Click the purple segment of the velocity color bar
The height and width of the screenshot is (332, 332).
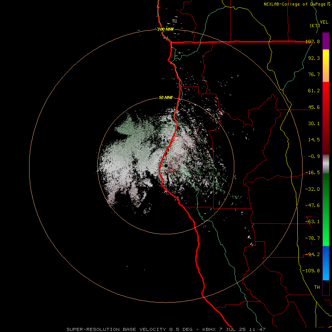pos(326,41)
